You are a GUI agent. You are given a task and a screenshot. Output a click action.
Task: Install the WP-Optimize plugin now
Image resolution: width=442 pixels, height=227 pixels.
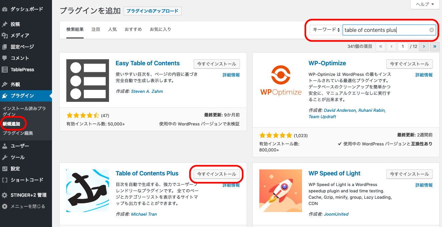tap(410, 64)
